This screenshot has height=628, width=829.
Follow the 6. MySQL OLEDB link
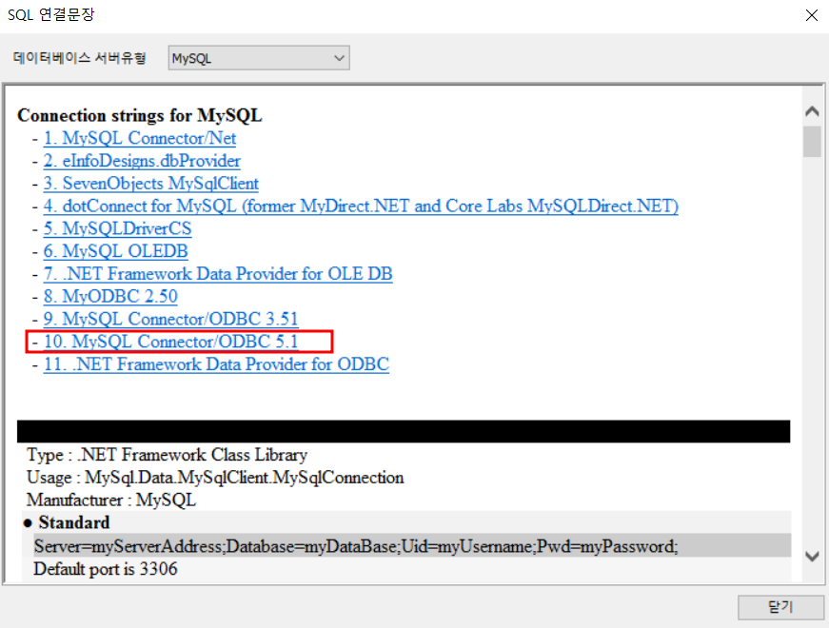pos(115,251)
